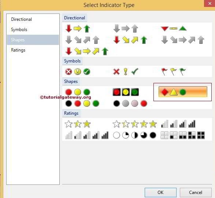Select the Directional category in left list
215x198 pixels.
point(33,19)
